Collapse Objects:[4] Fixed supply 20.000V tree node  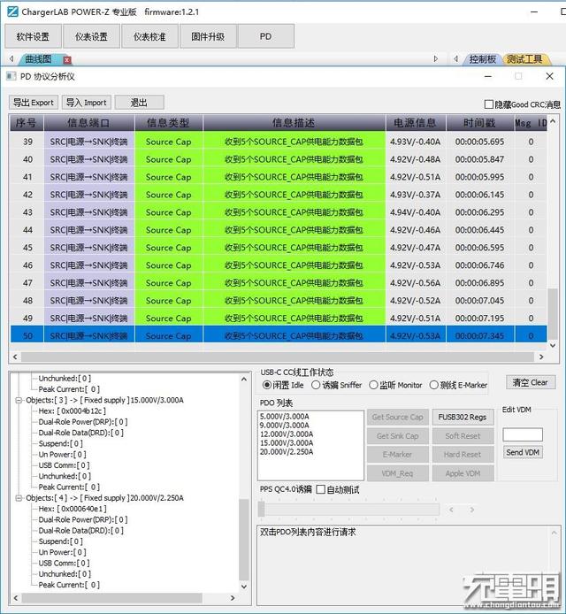point(19,498)
